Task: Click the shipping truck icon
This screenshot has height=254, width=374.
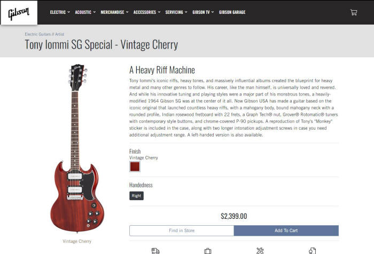Action: pos(155,251)
